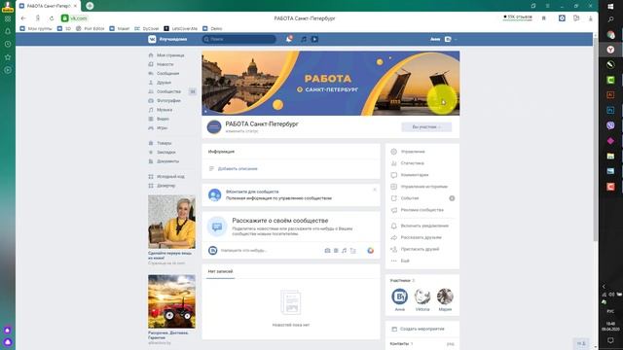Click the tractor advertisement image
Screen dimensions: 623x350
click(171, 301)
